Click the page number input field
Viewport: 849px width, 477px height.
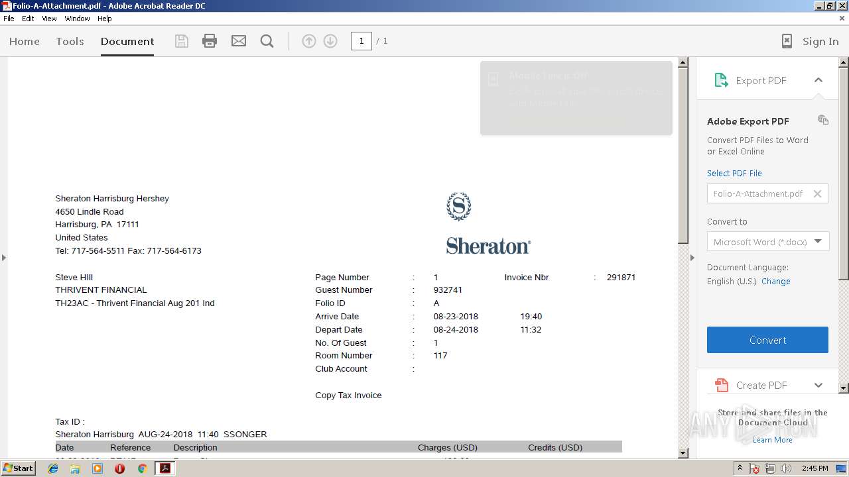pos(361,41)
